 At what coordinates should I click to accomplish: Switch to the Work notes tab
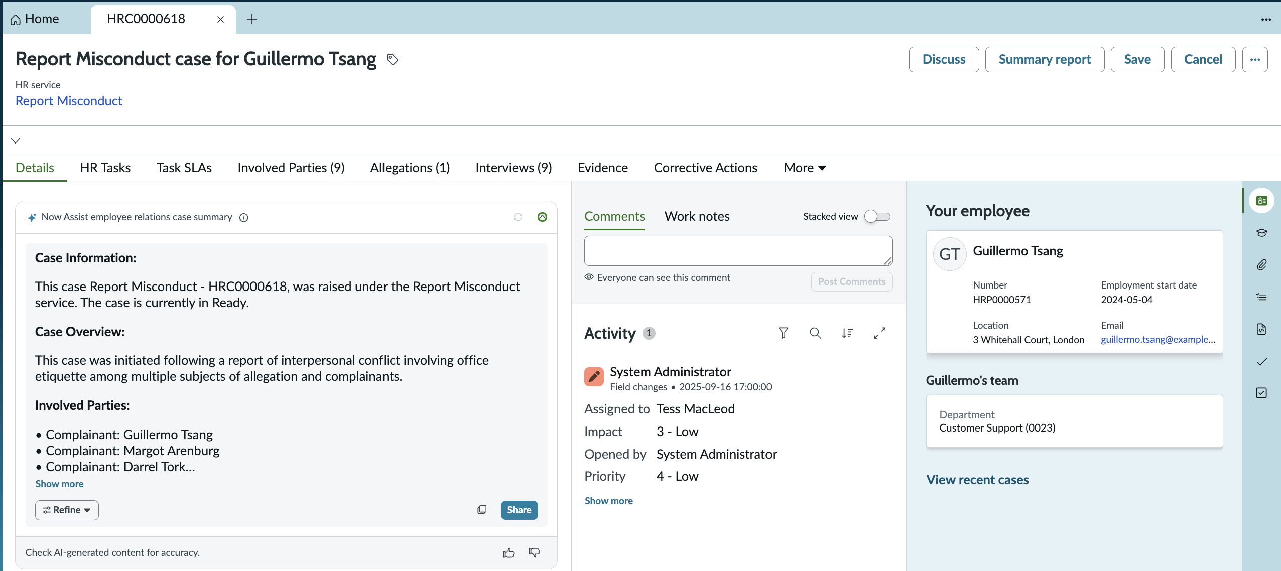click(x=697, y=216)
